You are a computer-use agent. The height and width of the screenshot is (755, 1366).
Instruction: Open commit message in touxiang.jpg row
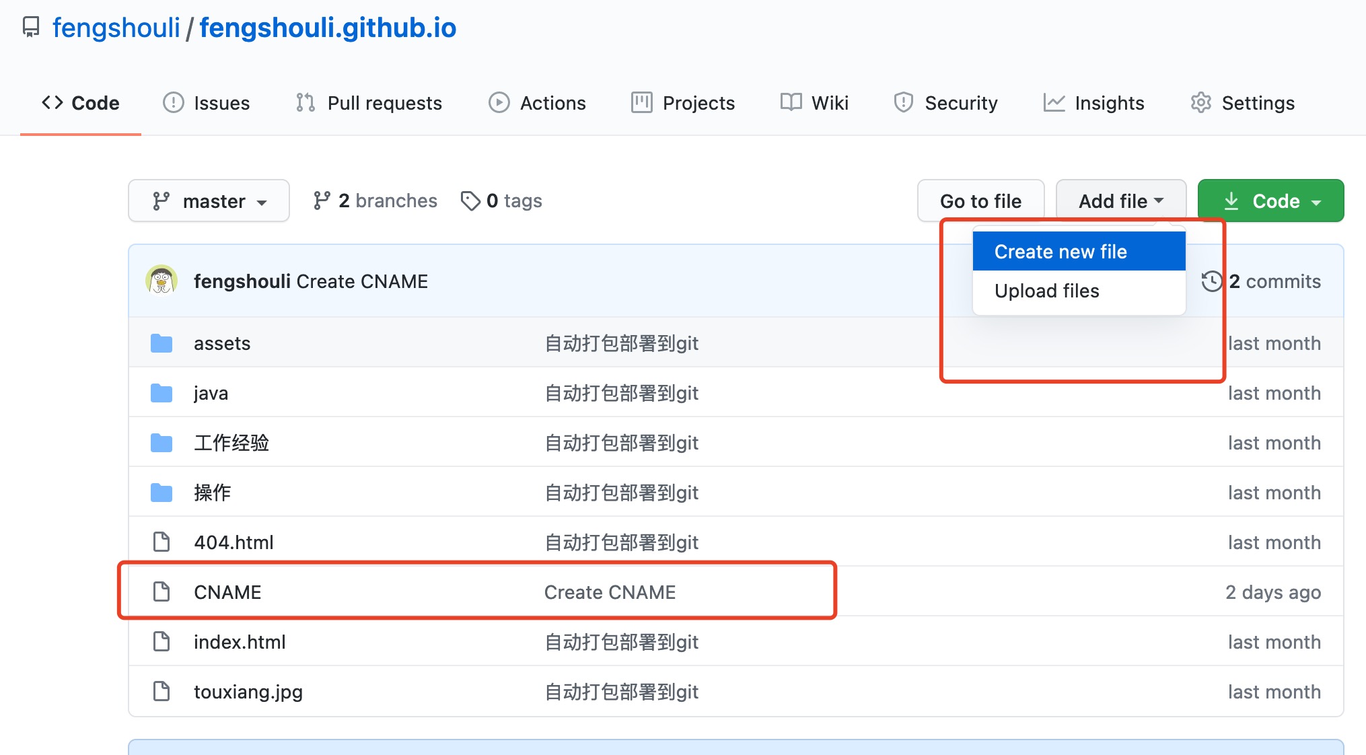621,692
